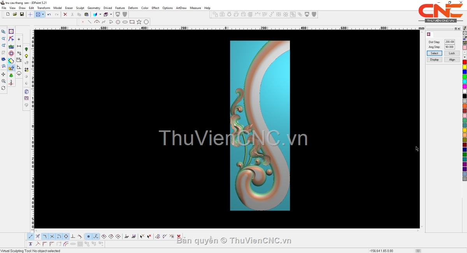Click the Select button
Image resolution: width=467 pixels, height=253 pixels.
(434, 53)
